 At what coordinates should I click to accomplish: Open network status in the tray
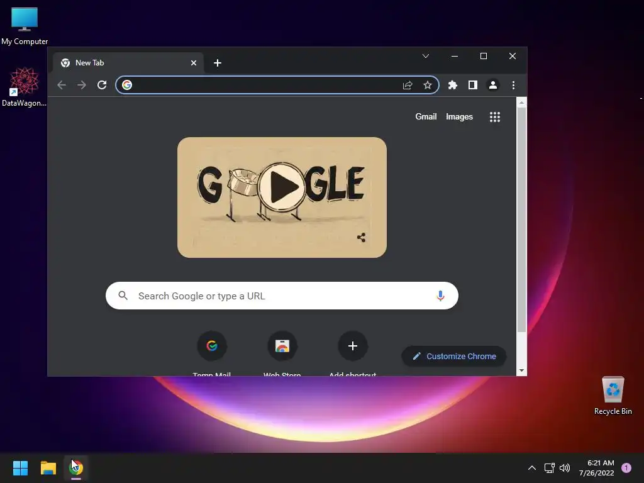pyautogui.click(x=549, y=468)
